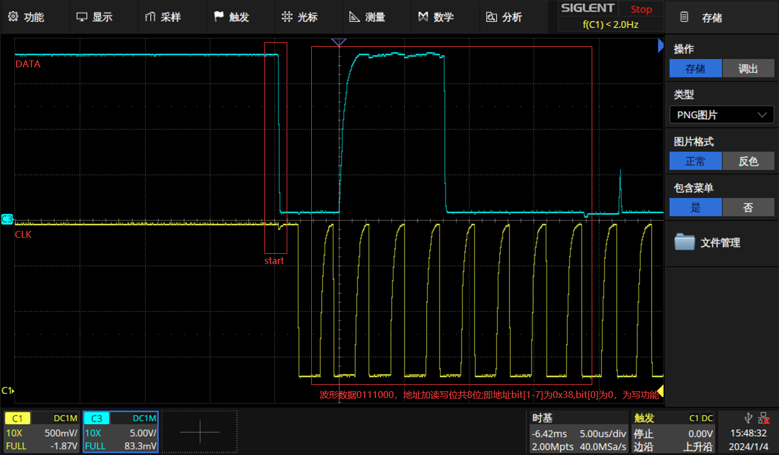Click the crosshair grid icon beside 光标
The height and width of the screenshot is (455, 779).
287,17
